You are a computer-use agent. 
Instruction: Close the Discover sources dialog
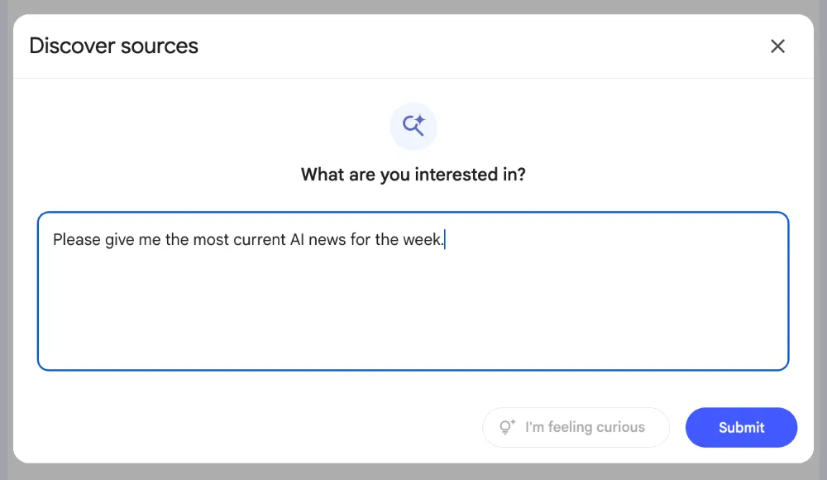[777, 46]
